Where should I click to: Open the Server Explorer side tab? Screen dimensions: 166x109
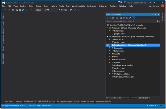3,27
